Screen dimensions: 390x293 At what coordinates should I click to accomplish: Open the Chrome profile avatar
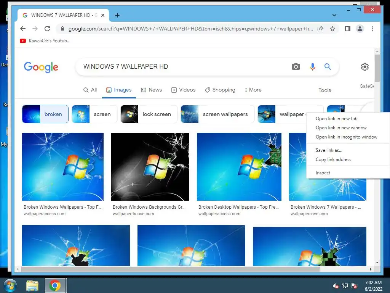pyautogui.click(x=360, y=29)
